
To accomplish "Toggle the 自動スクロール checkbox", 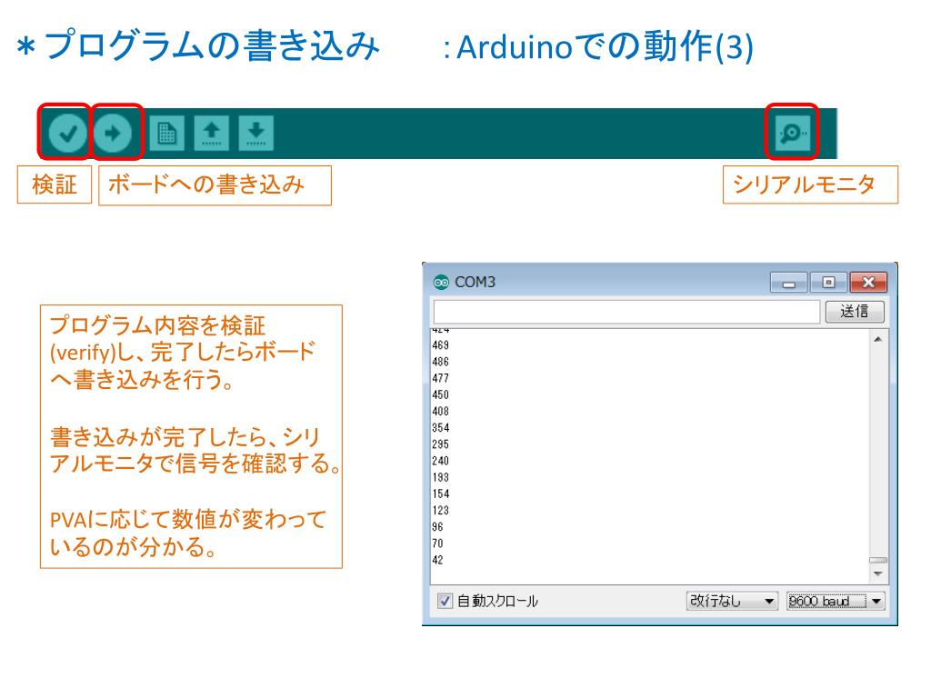I will click(x=445, y=601).
